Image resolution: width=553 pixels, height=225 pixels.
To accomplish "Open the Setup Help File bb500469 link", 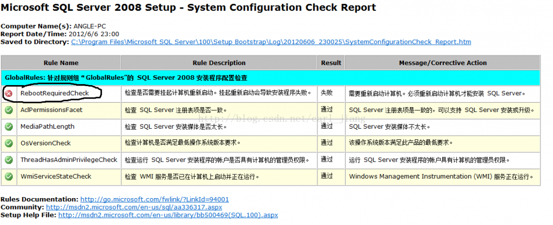I will [168, 215].
